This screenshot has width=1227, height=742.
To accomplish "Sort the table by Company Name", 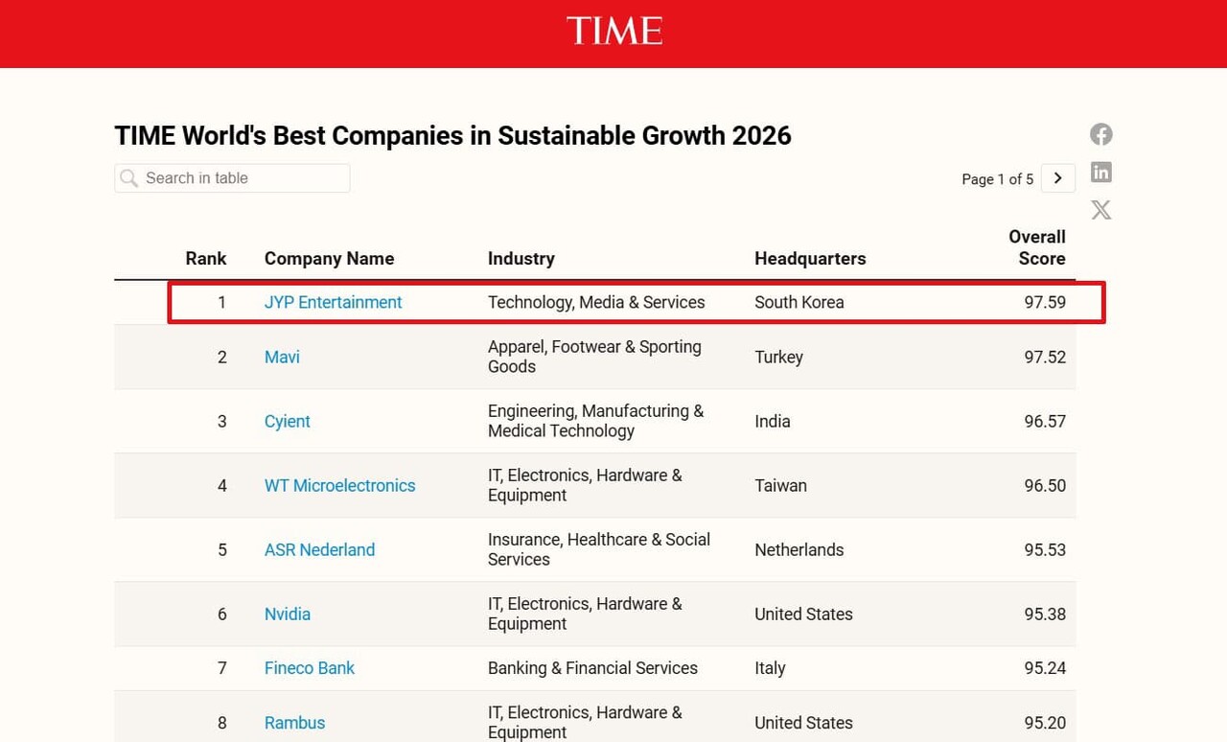I will click(329, 258).
